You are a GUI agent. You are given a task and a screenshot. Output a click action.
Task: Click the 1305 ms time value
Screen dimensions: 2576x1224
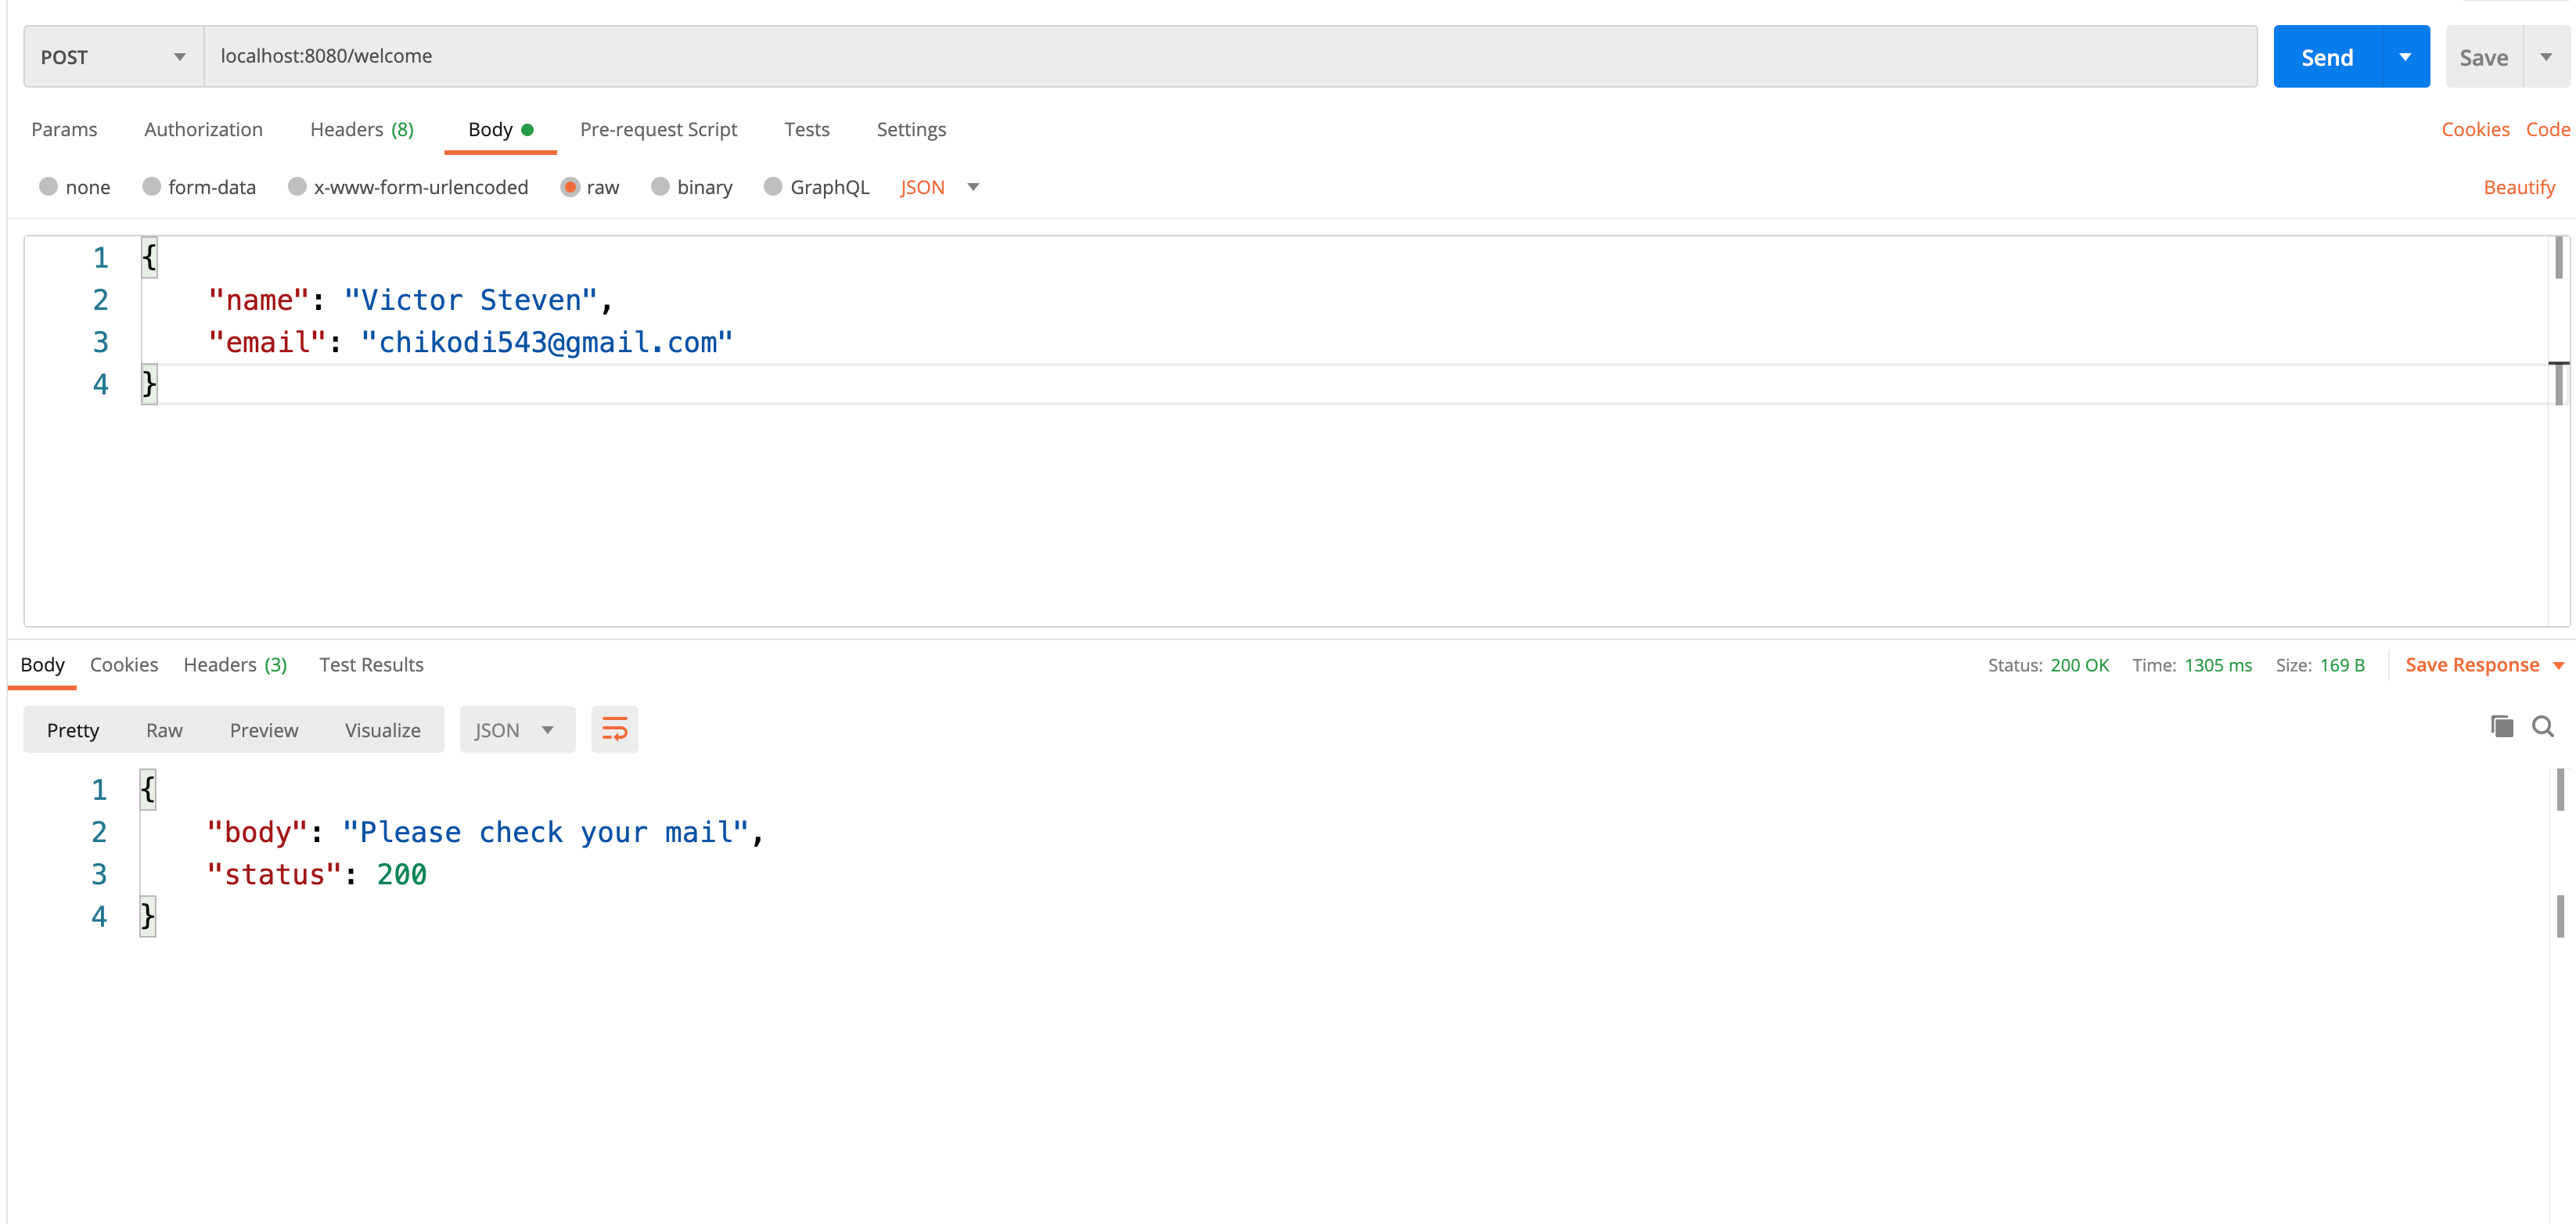pos(2217,665)
